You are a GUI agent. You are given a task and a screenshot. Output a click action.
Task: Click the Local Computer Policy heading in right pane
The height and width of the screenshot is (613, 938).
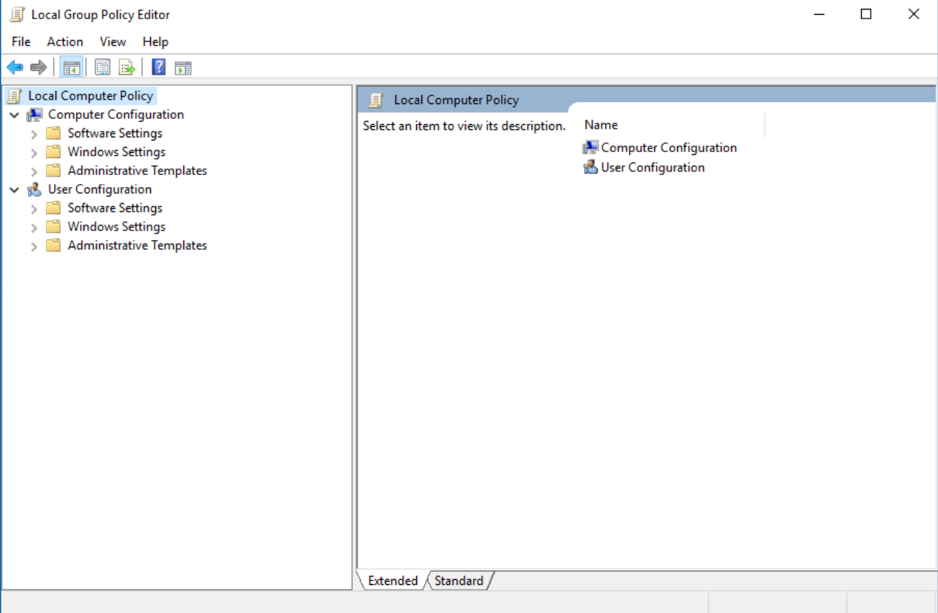[457, 100]
